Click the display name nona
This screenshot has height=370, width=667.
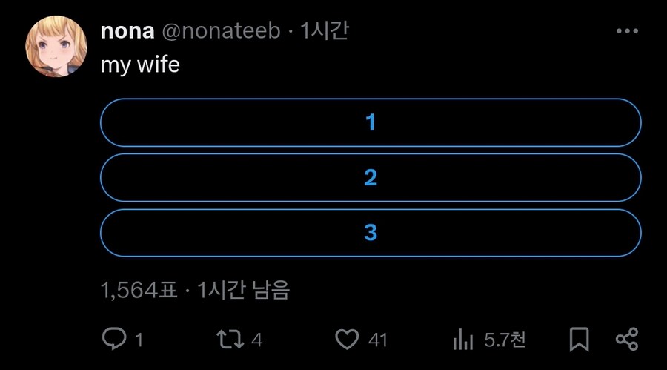coord(127,31)
